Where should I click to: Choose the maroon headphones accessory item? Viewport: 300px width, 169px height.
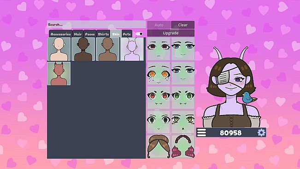pyautogui.click(x=183, y=146)
